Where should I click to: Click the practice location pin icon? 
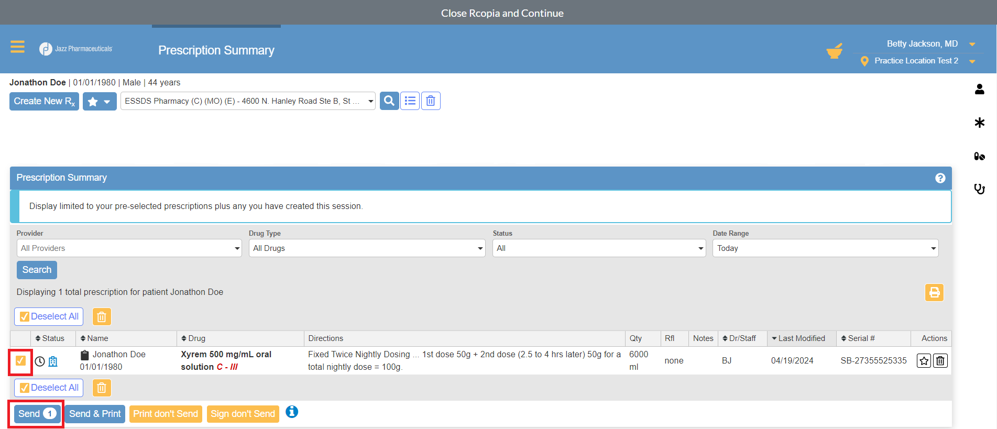tap(864, 61)
